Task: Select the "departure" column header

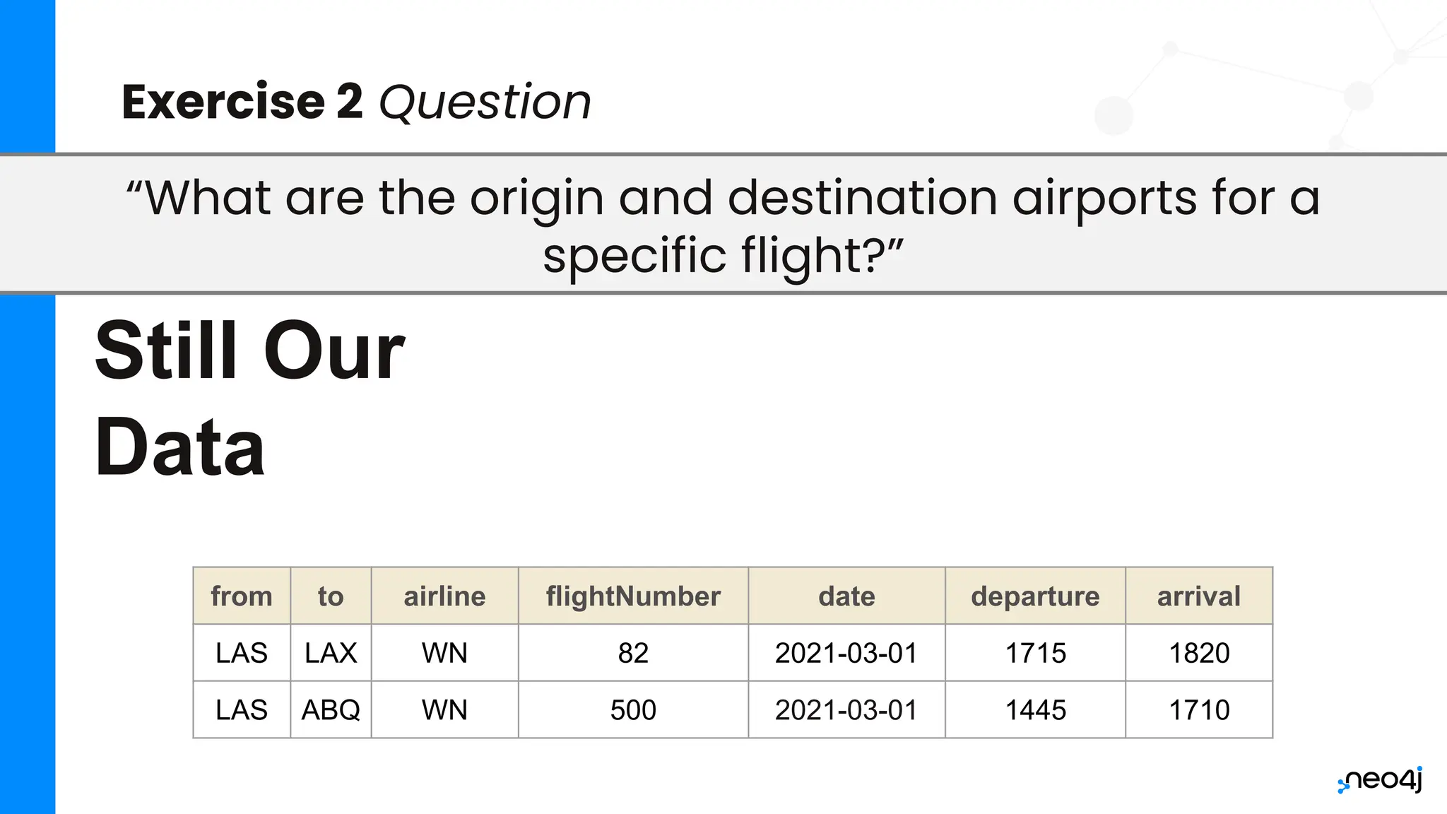Action: 1035,596
